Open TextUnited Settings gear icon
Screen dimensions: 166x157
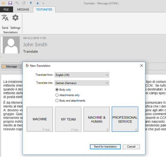16,18
